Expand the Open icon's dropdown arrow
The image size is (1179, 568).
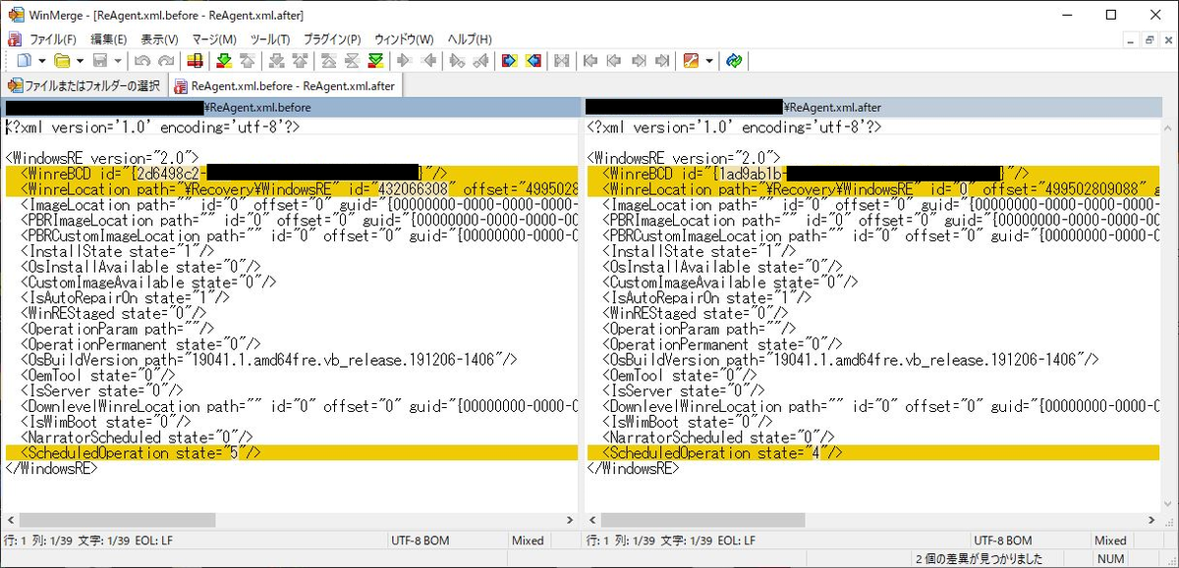tap(79, 61)
